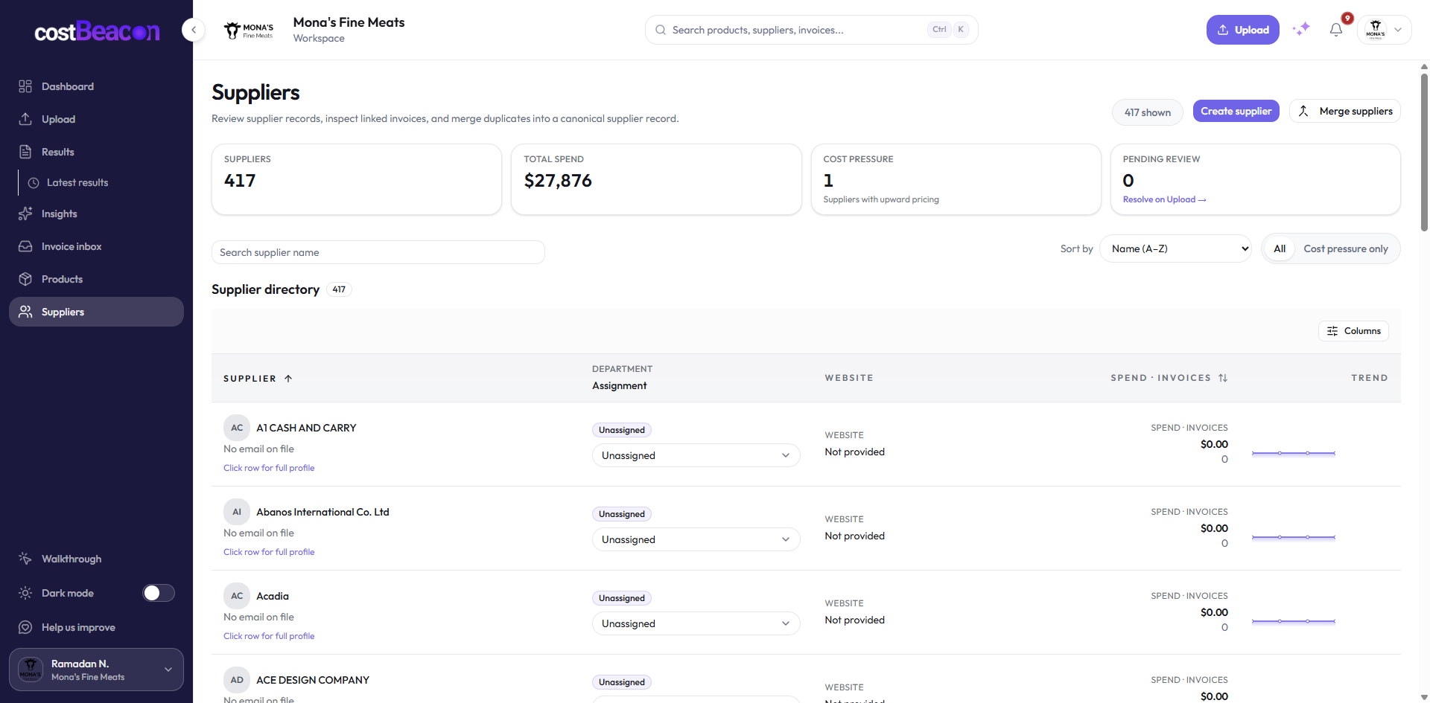Open Results menu item

[96, 152]
